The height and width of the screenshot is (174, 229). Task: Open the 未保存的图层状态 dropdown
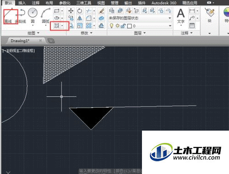point(140,18)
